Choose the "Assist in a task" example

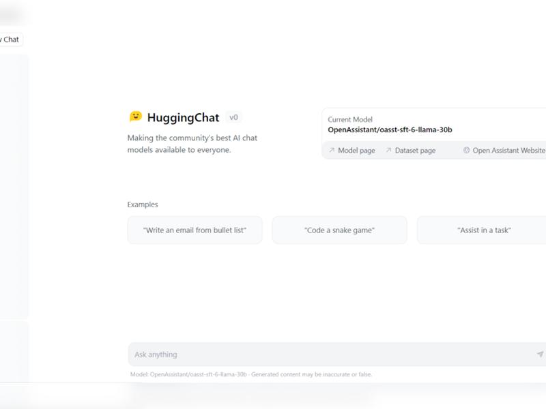pyautogui.click(x=482, y=230)
